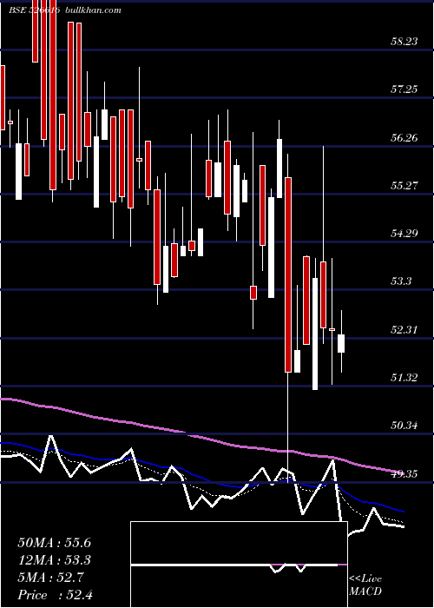Click the 49.35 price axis label
The image size is (434, 608).
(404, 474)
